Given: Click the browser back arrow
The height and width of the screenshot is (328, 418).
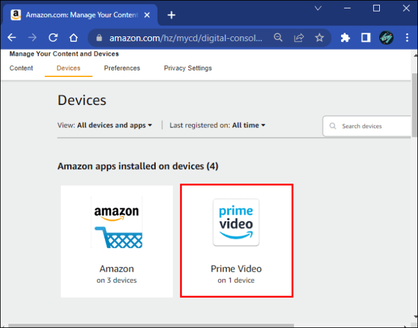Looking at the screenshot, I should click(x=12, y=38).
